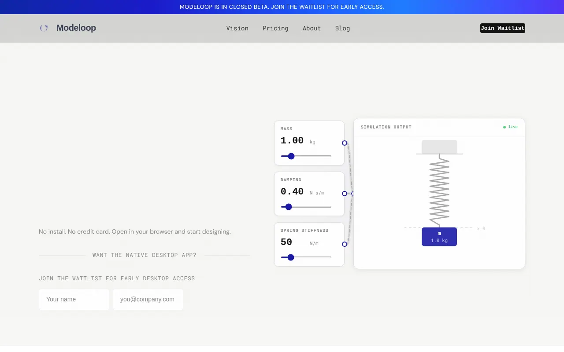This screenshot has height=352, width=564.
Task: Click the spring coil in simulation
Action: pyautogui.click(x=439, y=191)
